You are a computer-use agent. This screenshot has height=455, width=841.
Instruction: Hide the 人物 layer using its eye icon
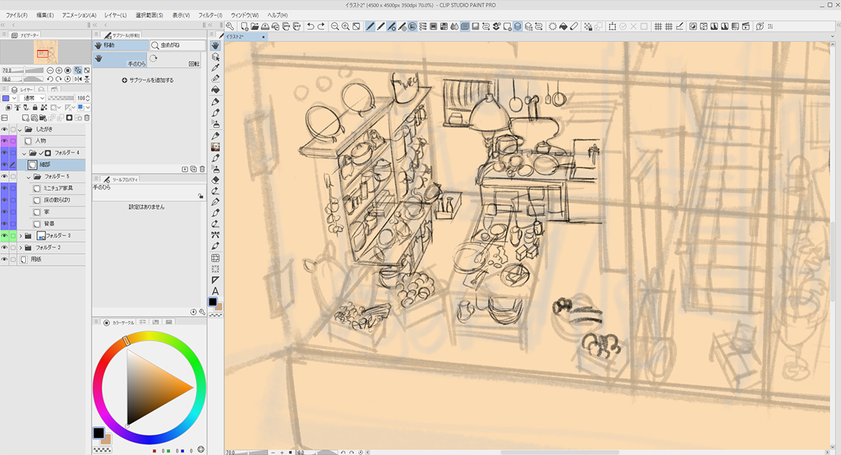coord(4,141)
